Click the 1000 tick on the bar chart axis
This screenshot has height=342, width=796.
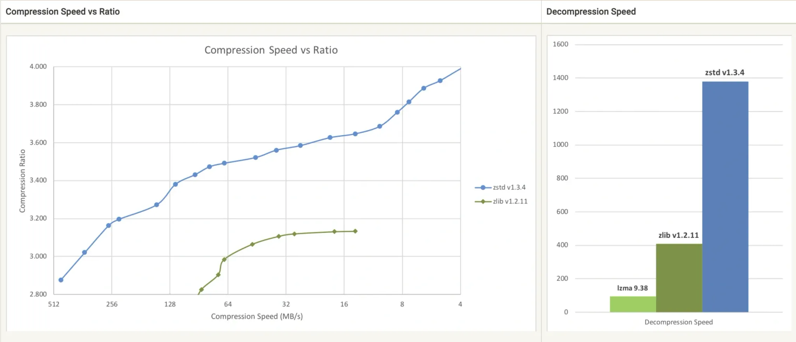click(x=560, y=145)
